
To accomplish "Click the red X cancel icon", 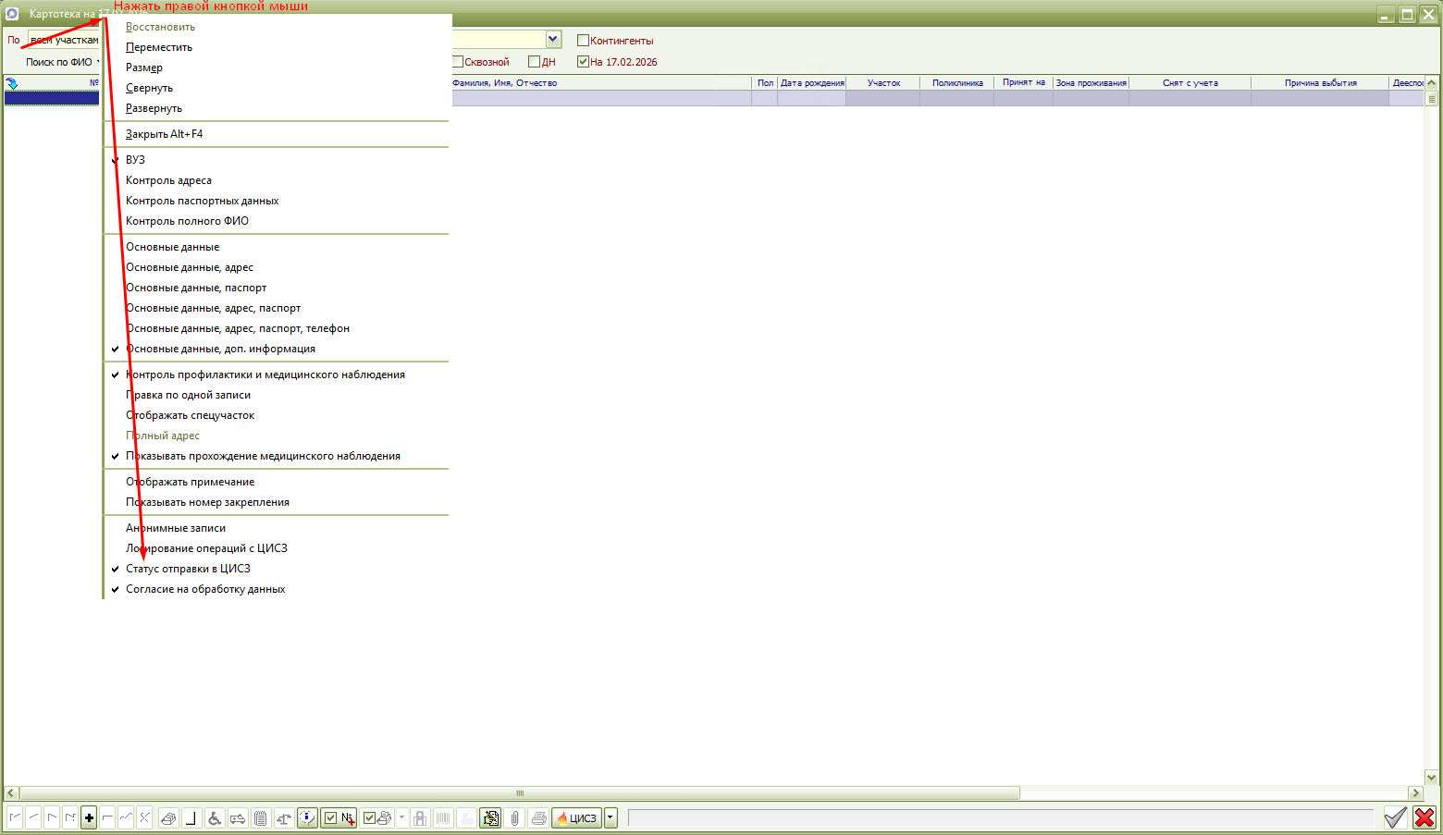I will [1424, 817].
